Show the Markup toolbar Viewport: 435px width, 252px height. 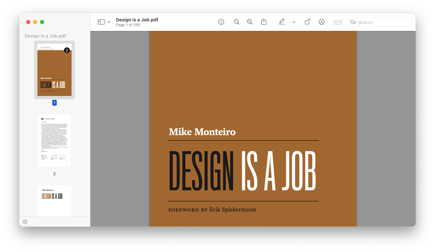point(322,22)
